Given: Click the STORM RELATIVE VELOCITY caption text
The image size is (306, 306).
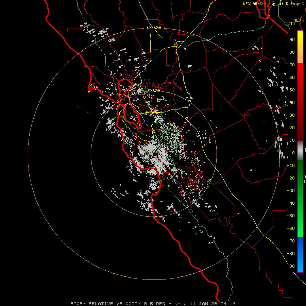Looking at the screenshot, I should tap(105, 304).
